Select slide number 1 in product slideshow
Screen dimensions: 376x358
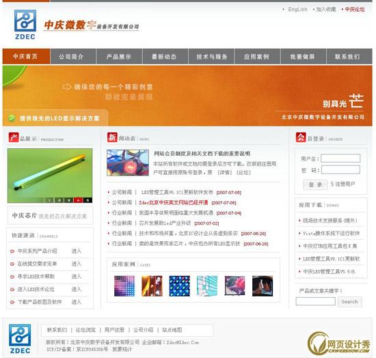50,200
